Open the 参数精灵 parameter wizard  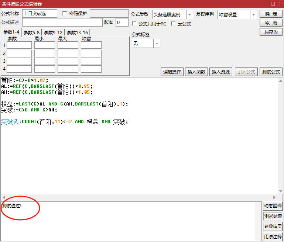pyautogui.click(x=273, y=226)
